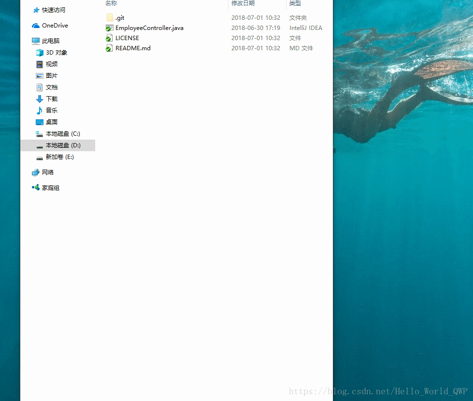
Task: Click the date 2018-06-30 17:19
Action: pos(256,28)
